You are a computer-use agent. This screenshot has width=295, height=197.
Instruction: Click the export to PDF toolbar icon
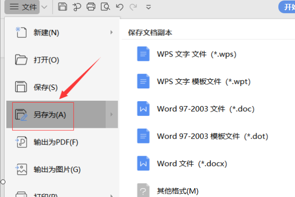(76, 7)
